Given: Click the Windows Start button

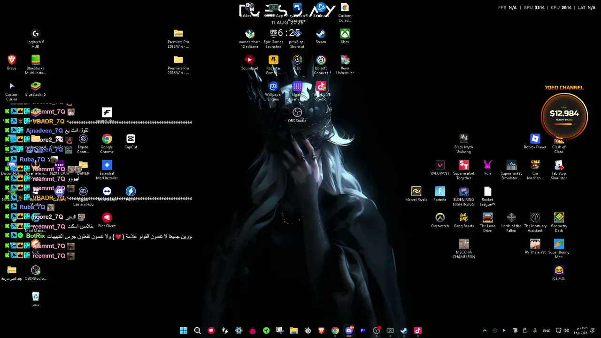Looking at the screenshot, I should (184, 330).
